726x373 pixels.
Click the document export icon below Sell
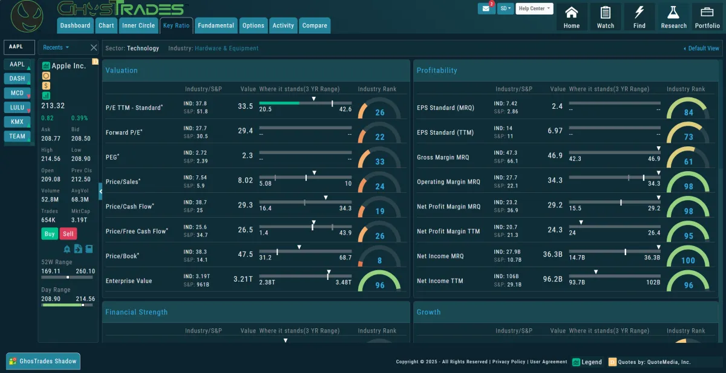pyautogui.click(x=78, y=248)
